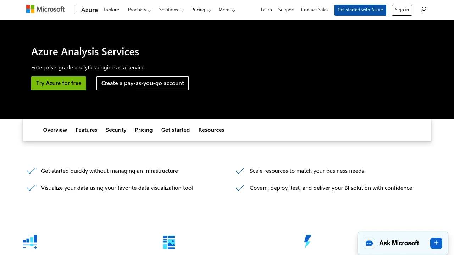
Task: Open the Pricing dropdown in top navigation
Action: [x=201, y=10]
